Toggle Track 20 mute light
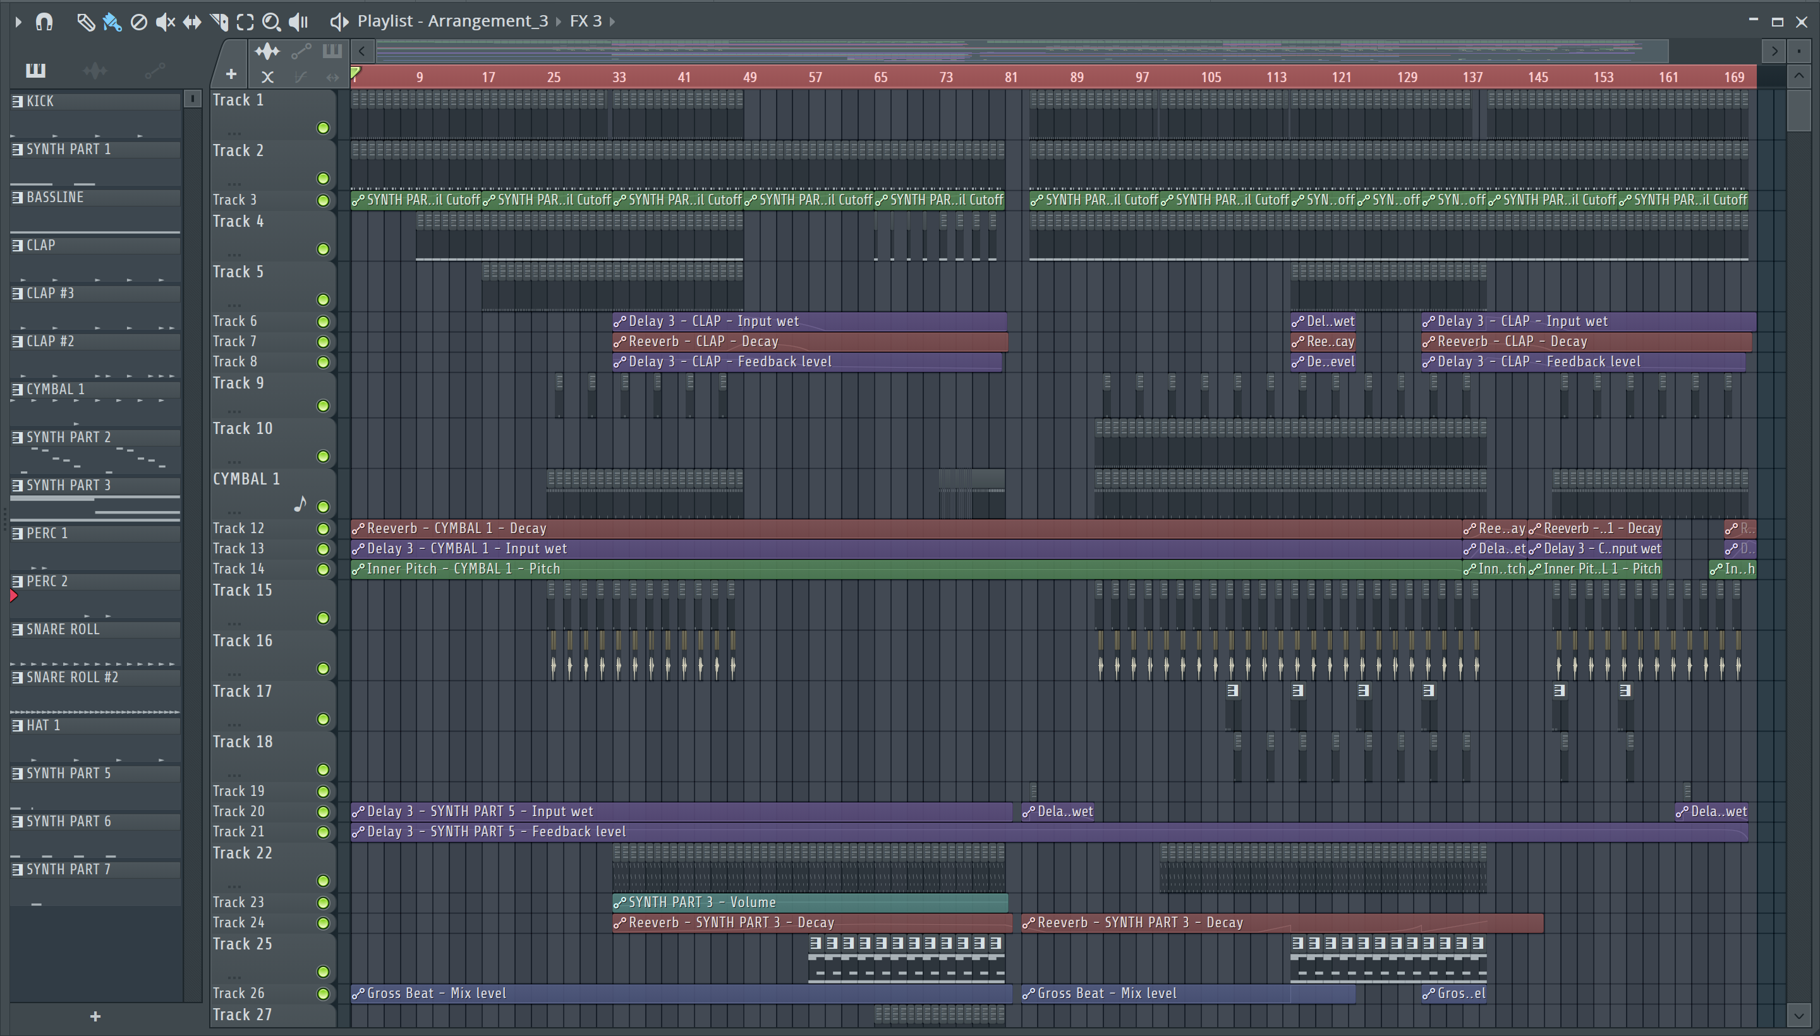Screen dimensions: 1820x1036 click(323, 812)
